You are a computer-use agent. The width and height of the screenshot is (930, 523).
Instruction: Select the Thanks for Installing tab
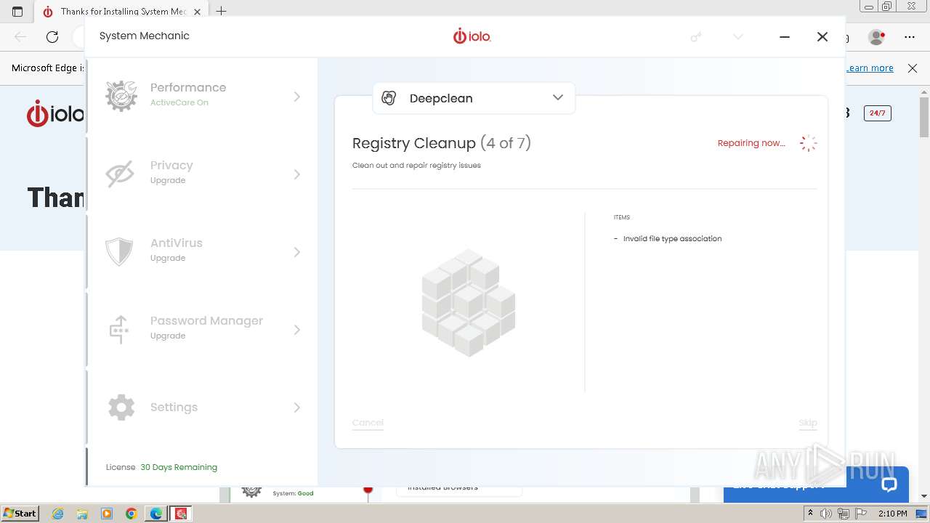tap(123, 11)
